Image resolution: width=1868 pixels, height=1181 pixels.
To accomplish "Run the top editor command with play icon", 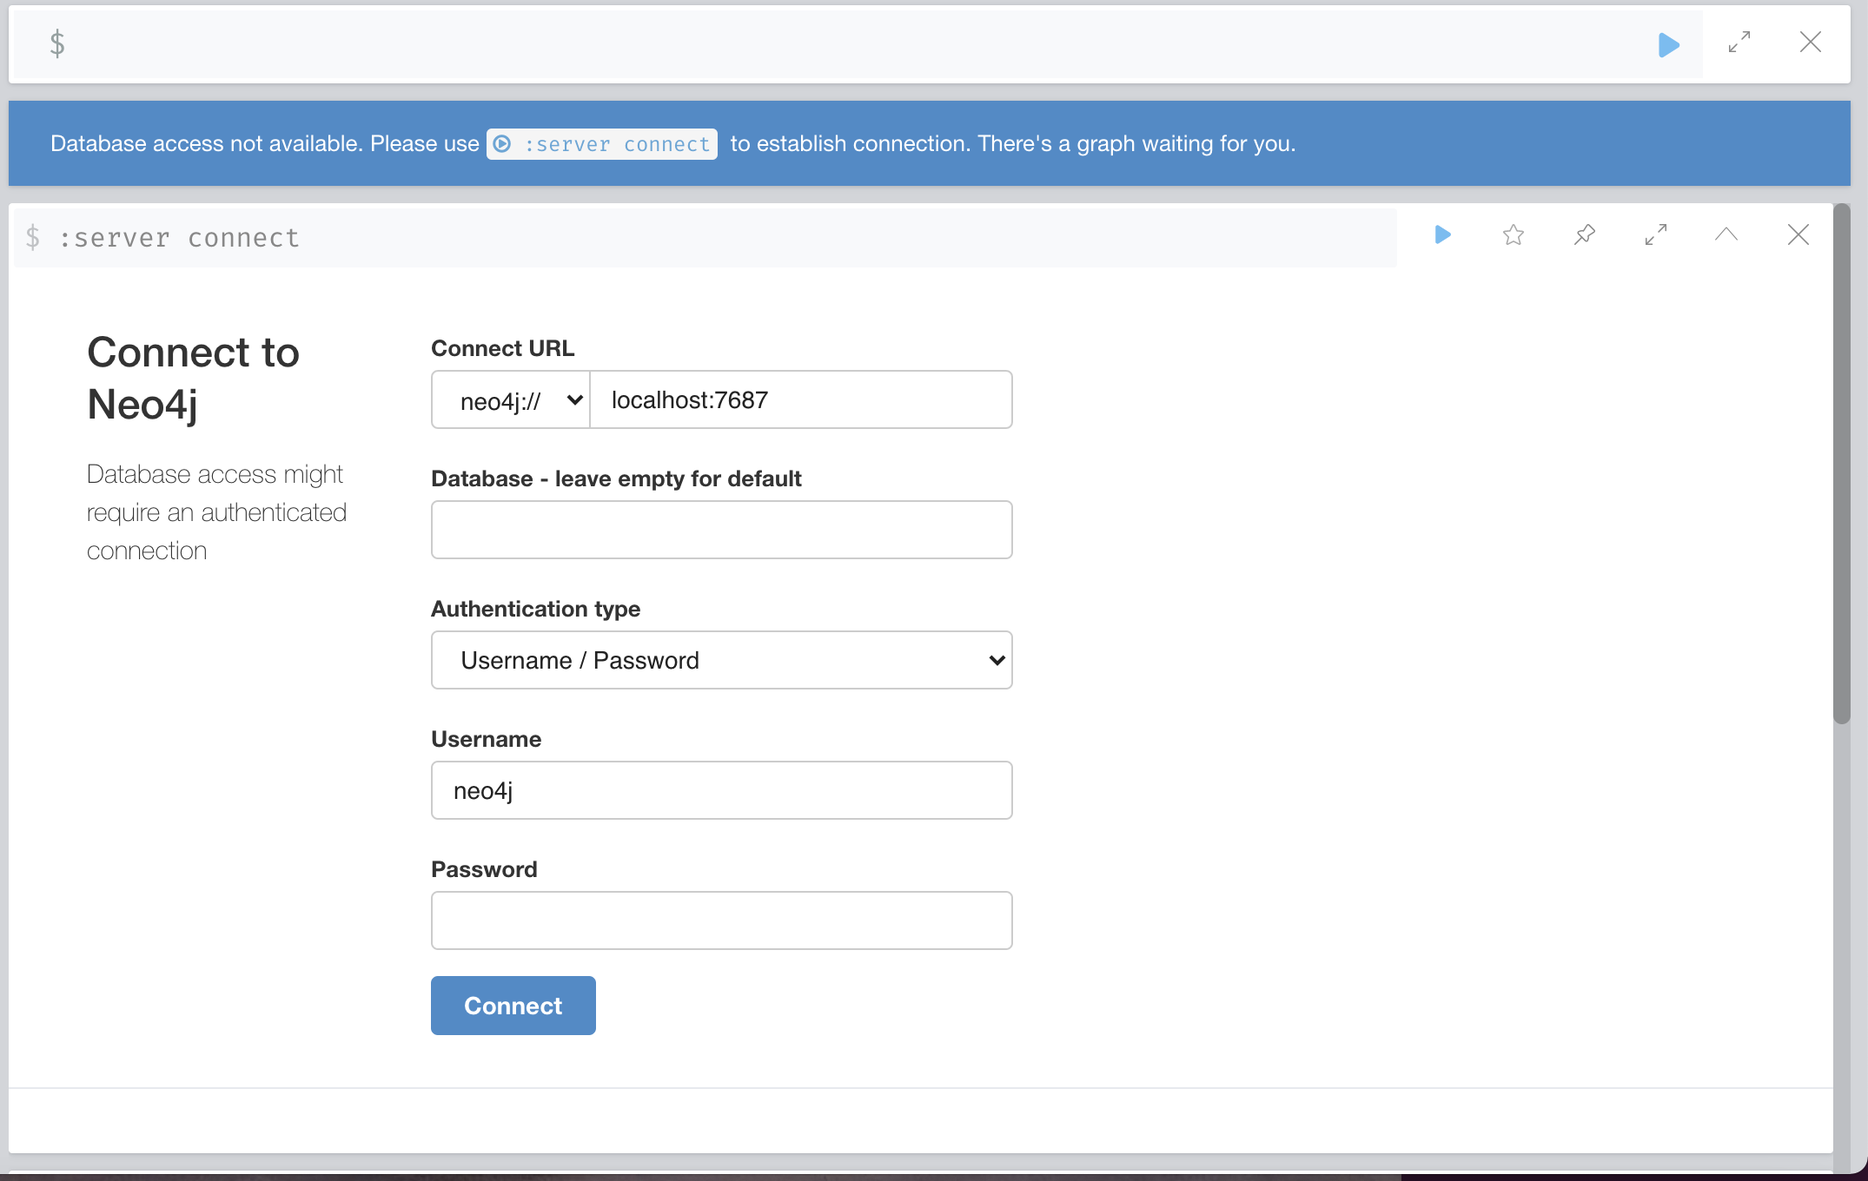I will pyautogui.click(x=1668, y=44).
